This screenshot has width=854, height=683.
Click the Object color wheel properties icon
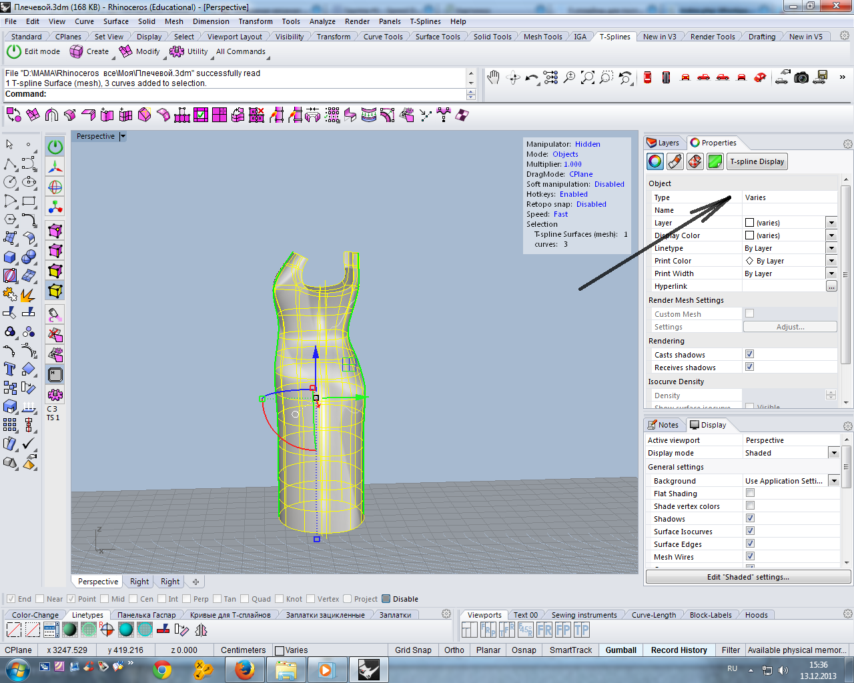655,161
